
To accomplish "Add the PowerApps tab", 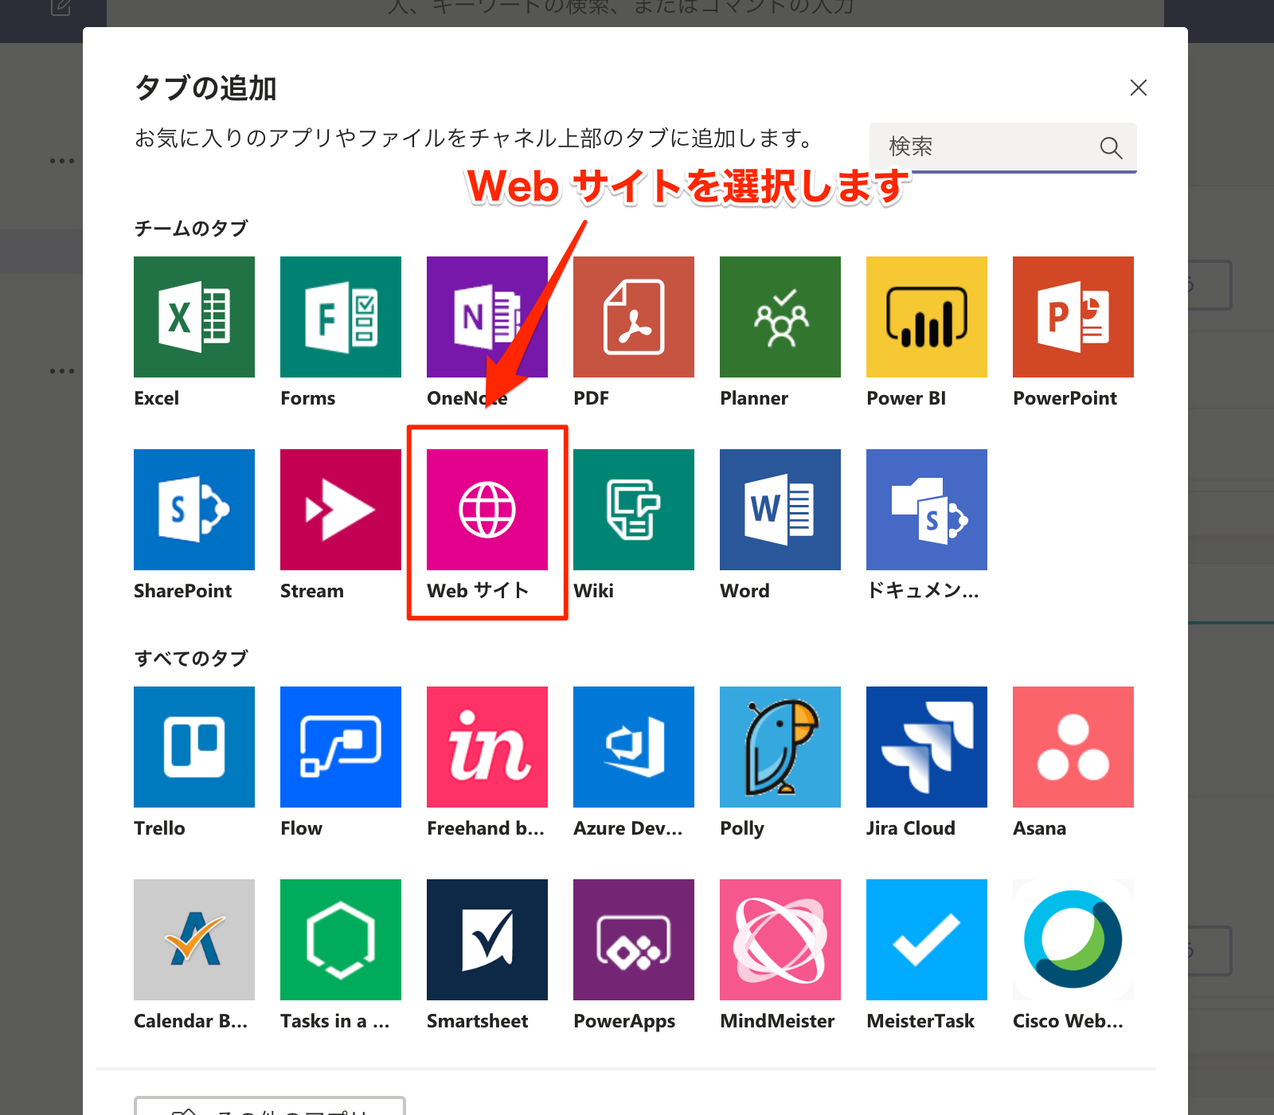I will [634, 940].
